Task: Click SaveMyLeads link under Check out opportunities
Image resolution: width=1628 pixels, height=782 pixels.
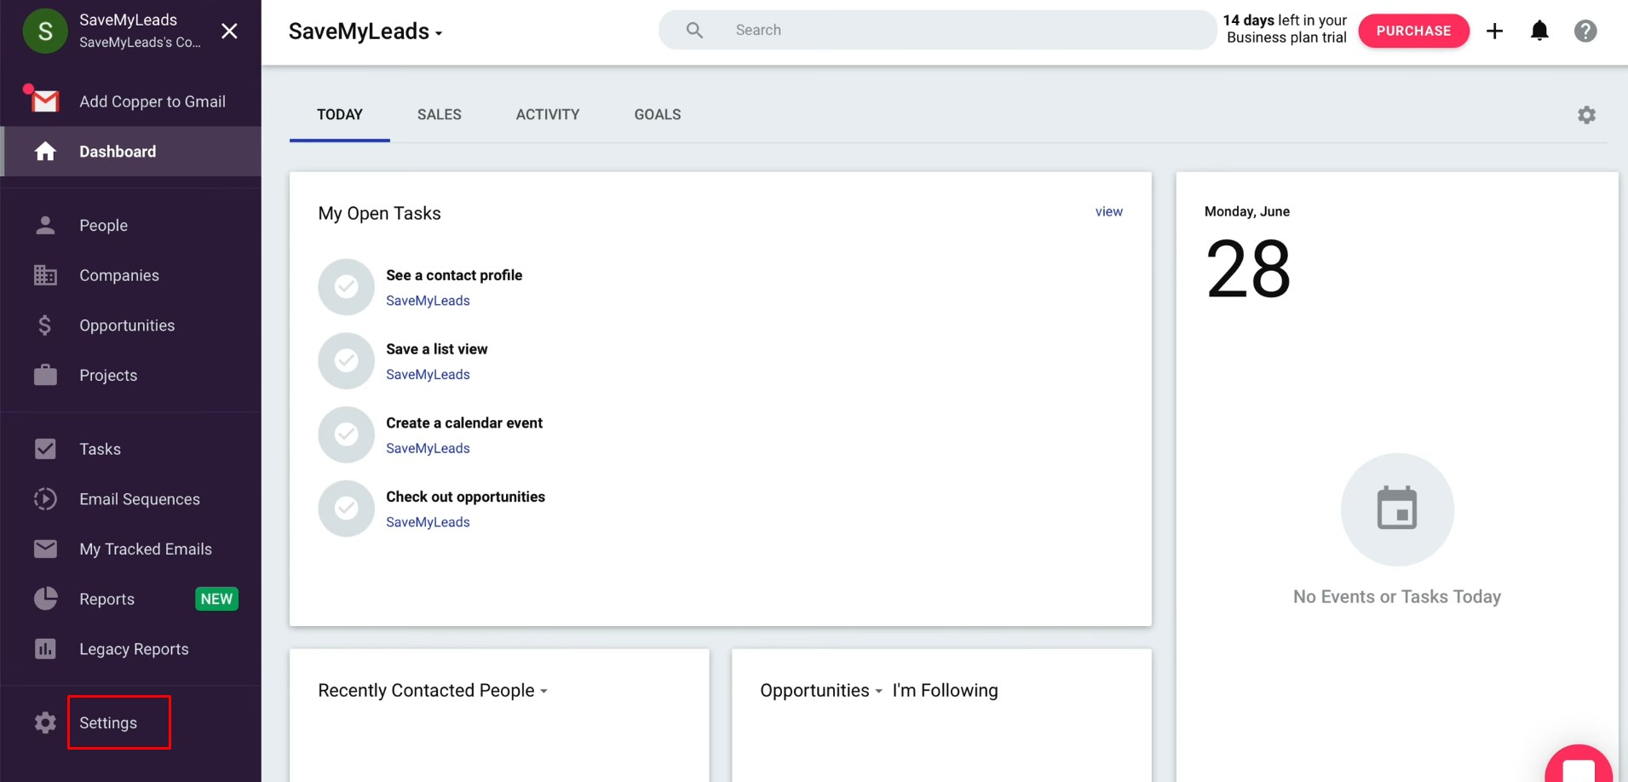Action: 428,522
